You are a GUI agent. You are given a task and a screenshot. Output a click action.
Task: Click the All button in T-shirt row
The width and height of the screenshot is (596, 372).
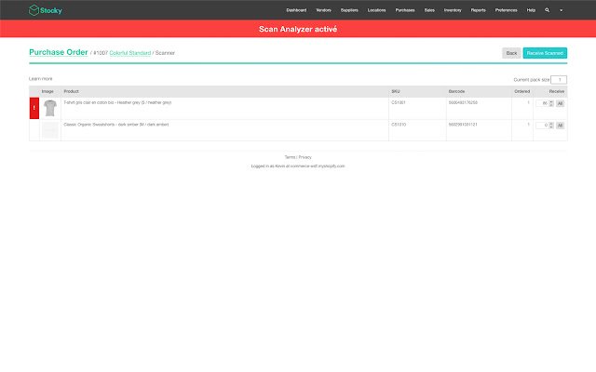pos(560,103)
